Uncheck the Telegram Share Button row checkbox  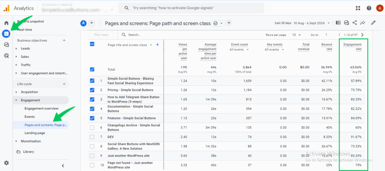(x=92, y=99)
